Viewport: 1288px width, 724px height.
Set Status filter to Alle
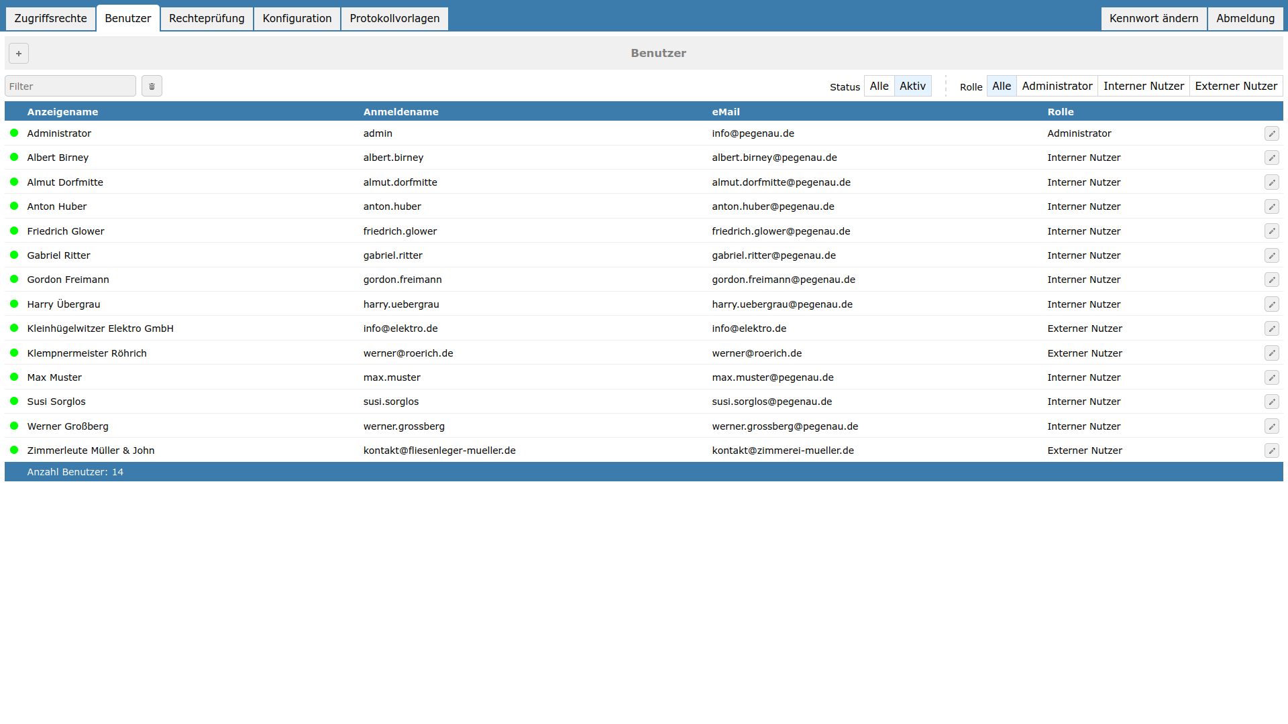[x=879, y=86]
